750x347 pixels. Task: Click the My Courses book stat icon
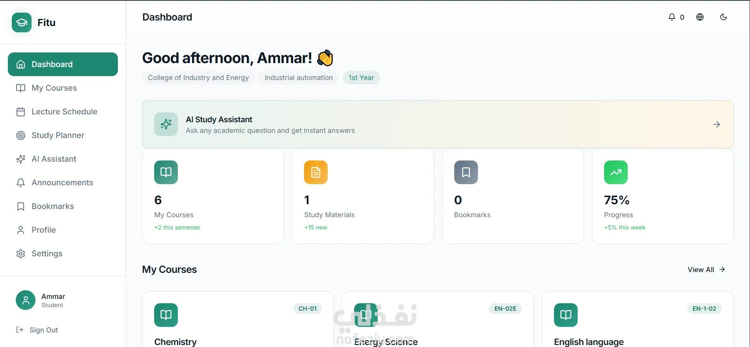[x=166, y=172]
